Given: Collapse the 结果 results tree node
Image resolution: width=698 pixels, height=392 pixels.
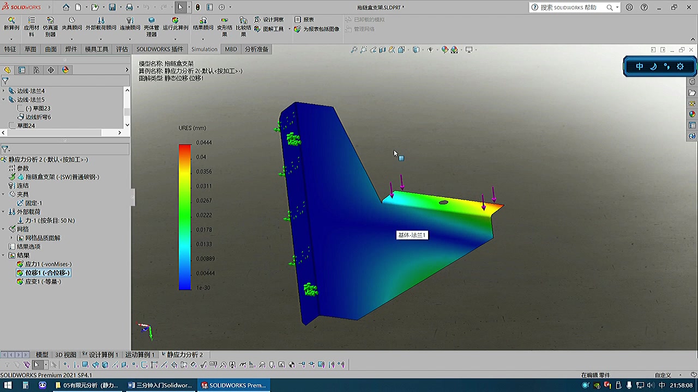Looking at the screenshot, I should 3,255.
